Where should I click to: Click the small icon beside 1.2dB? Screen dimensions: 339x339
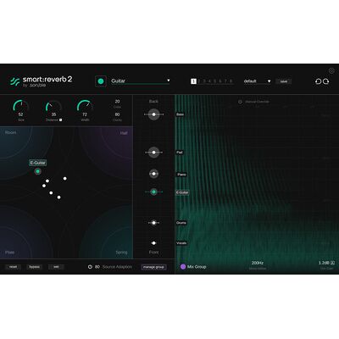[x=332, y=263]
